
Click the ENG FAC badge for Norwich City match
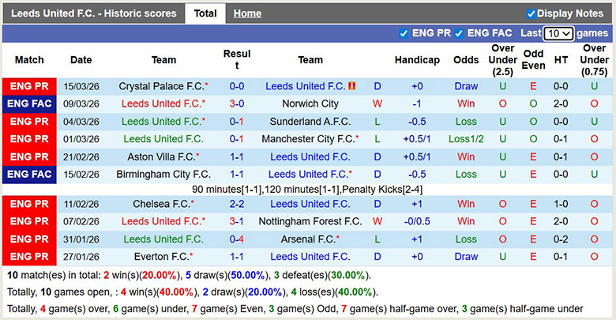[x=29, y=104]
